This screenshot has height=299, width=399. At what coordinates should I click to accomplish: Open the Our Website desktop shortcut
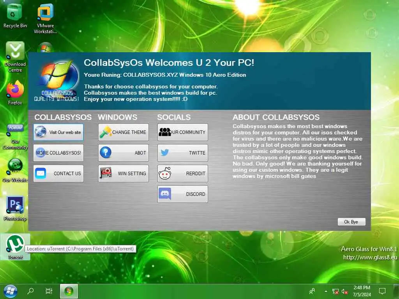(15, 170)
